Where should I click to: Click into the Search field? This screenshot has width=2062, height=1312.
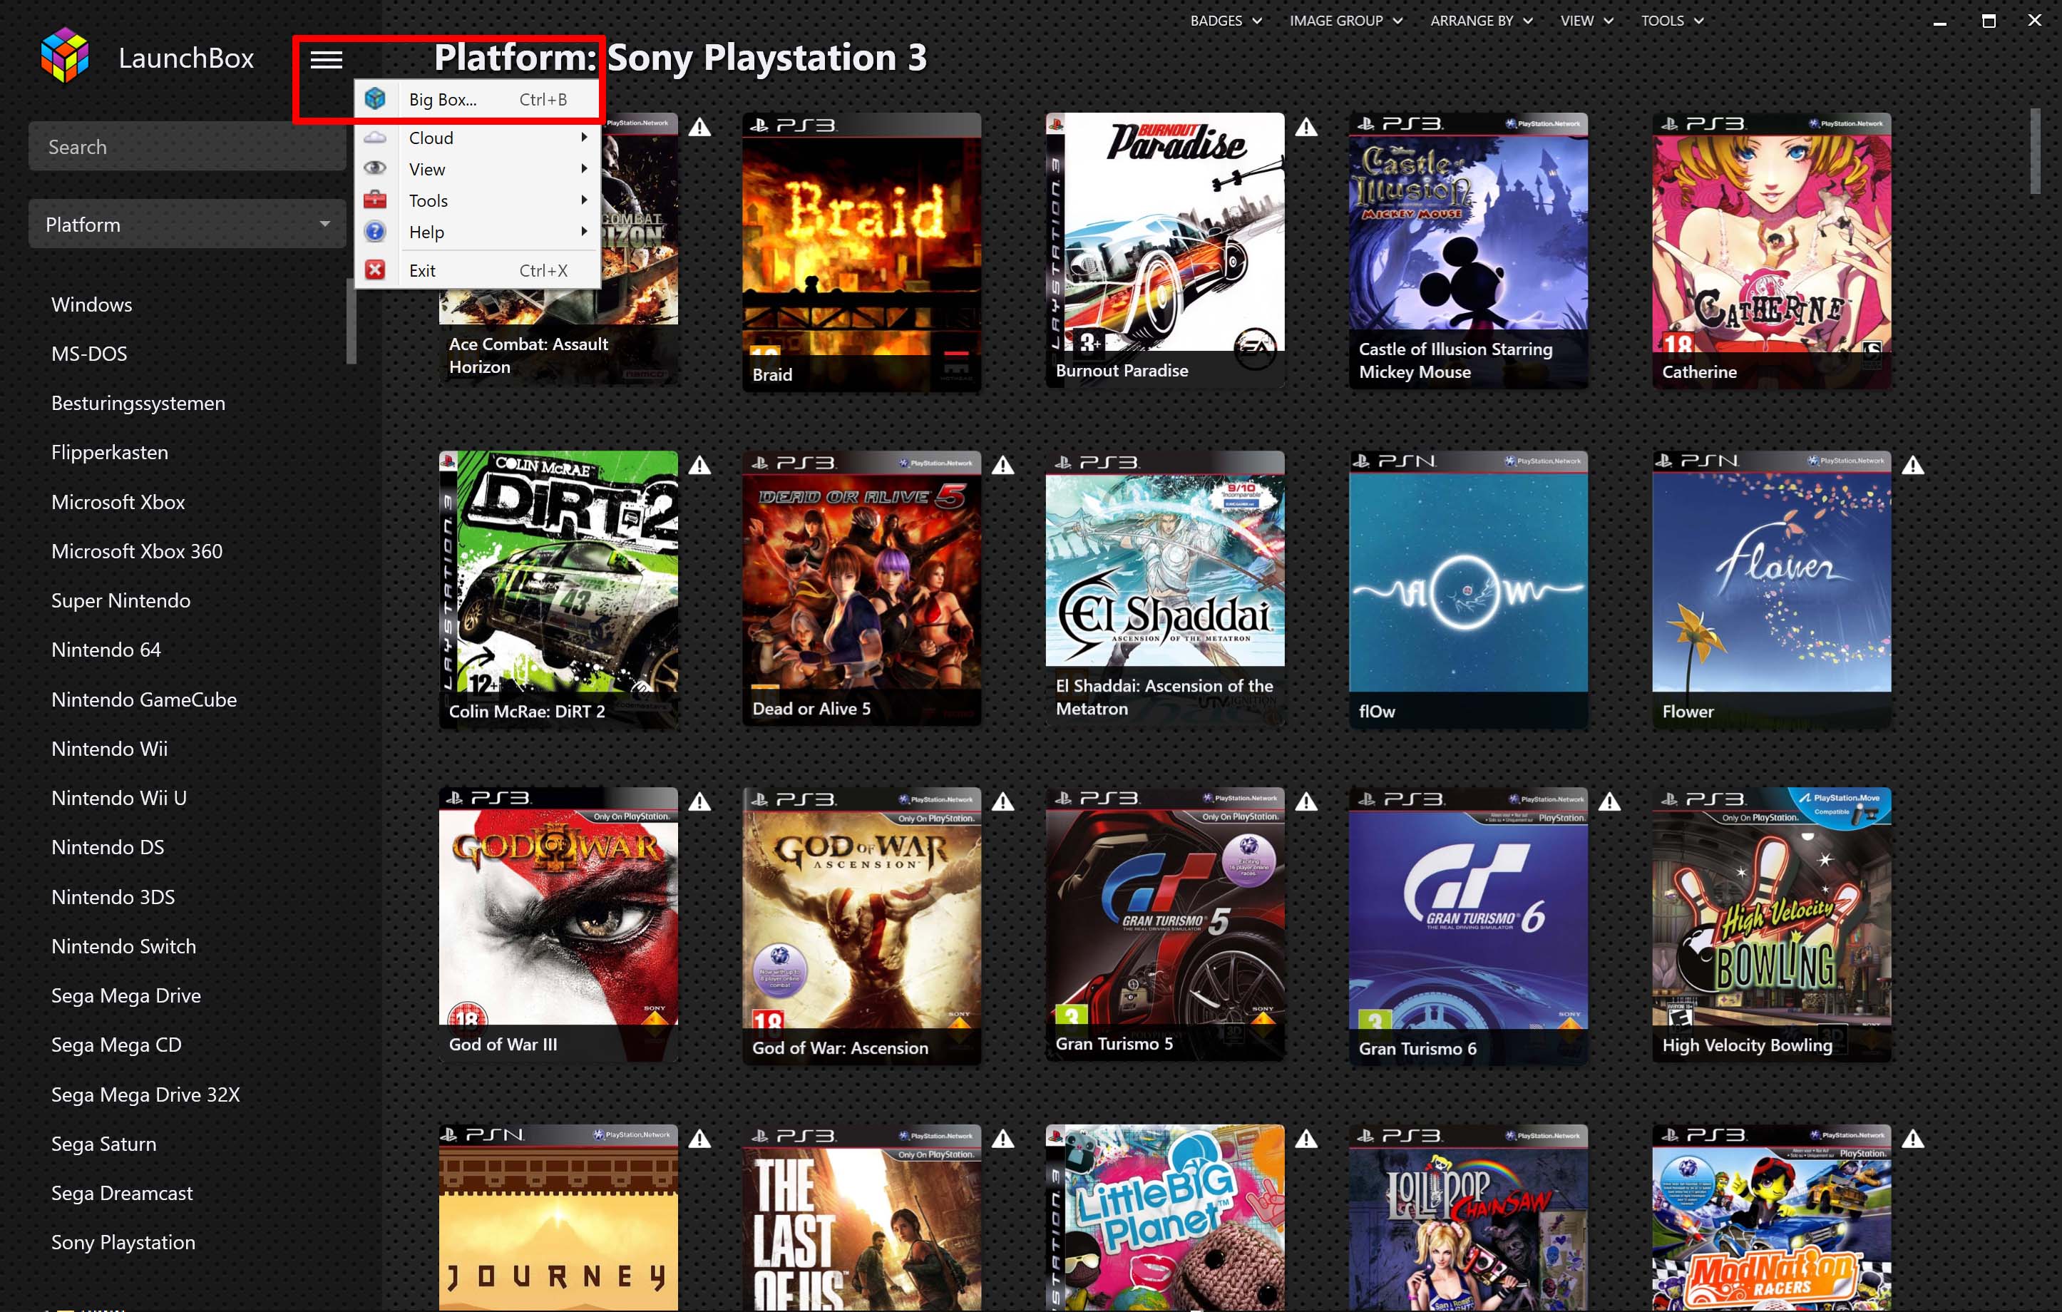(188, 146)
